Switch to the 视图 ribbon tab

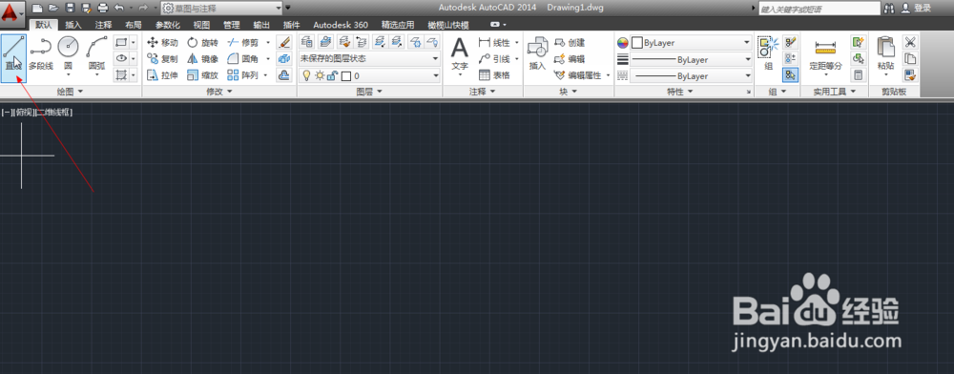(201, 25)
